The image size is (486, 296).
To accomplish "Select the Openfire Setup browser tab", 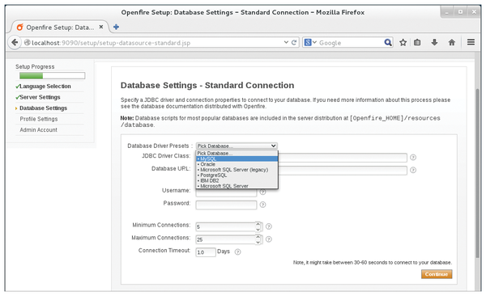I will pos(59,27).
